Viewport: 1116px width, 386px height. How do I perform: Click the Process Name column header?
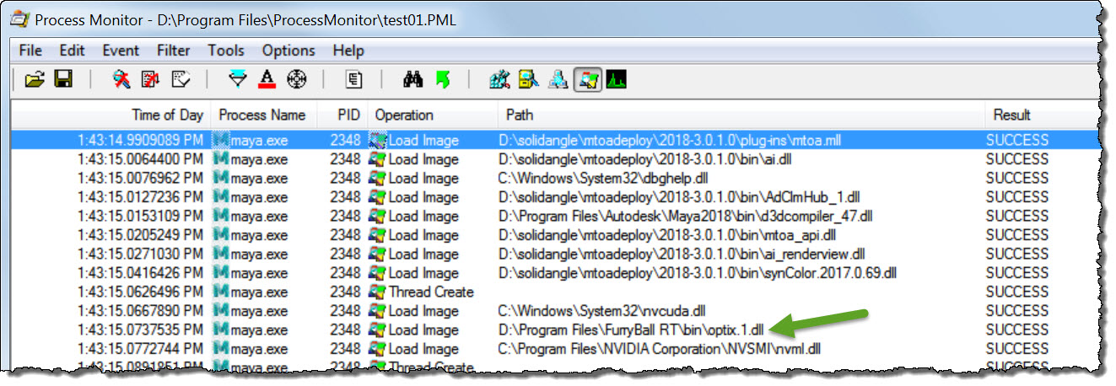[261, 115]
